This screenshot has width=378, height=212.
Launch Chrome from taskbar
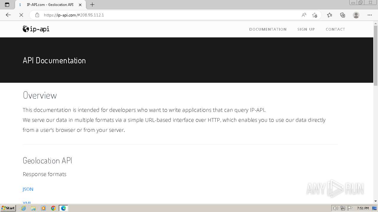(x=53, y=208)
